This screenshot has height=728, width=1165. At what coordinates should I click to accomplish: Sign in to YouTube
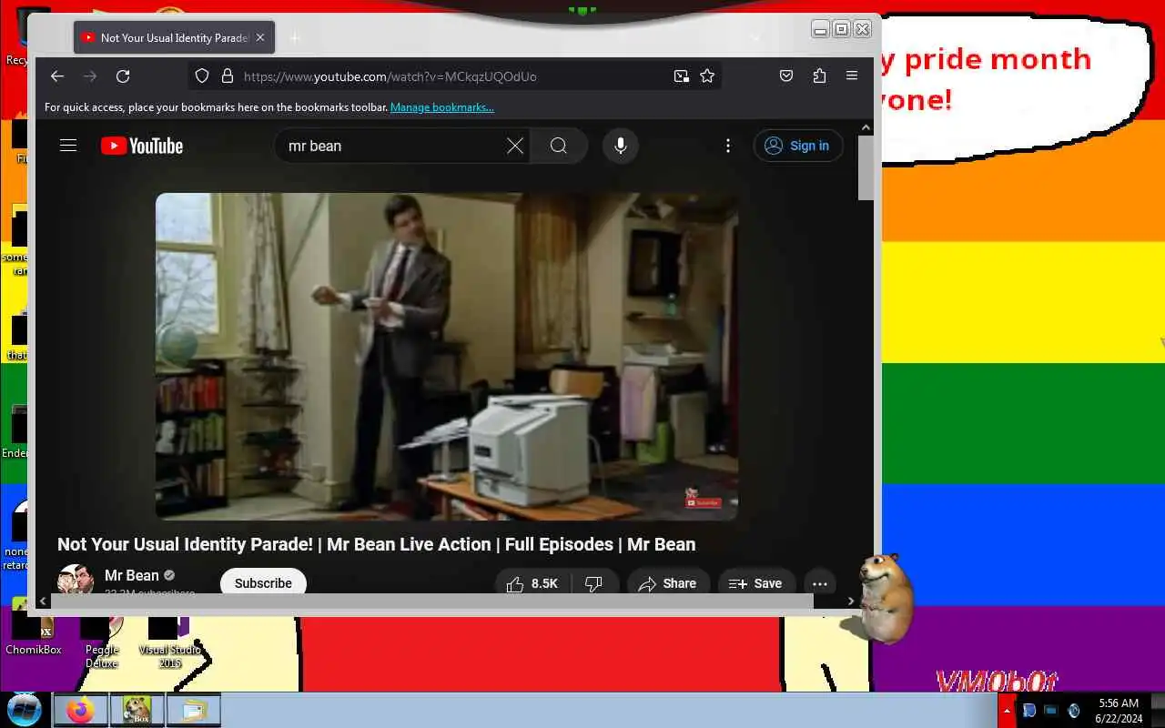click(x=797, y=146)
